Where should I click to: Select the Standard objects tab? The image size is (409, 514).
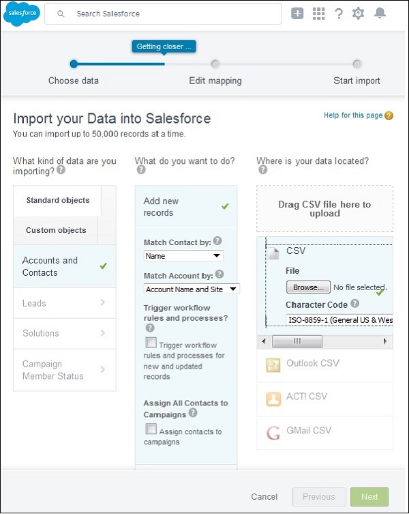tap(58, 200)
